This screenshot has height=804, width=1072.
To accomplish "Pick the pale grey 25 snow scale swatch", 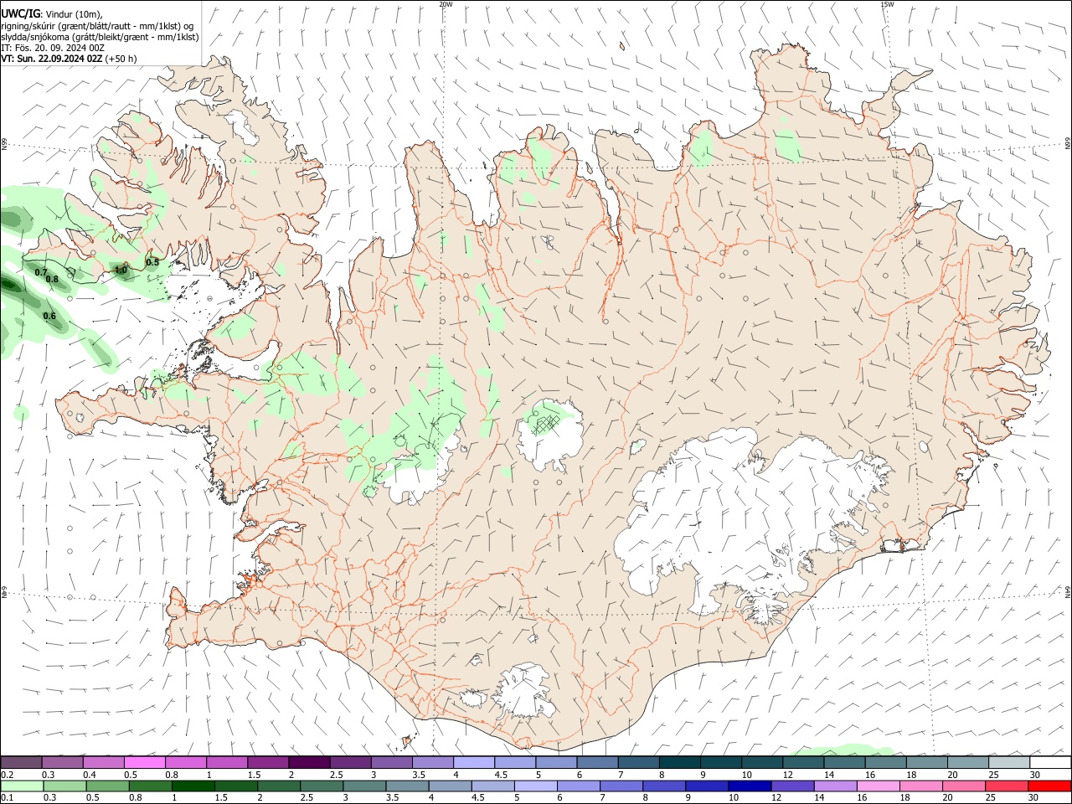I will (1009, 762).
